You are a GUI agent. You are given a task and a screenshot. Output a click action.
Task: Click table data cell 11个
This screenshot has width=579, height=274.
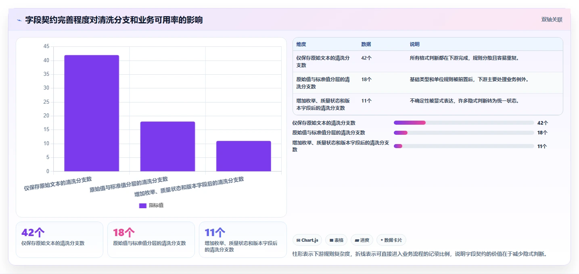366,101
